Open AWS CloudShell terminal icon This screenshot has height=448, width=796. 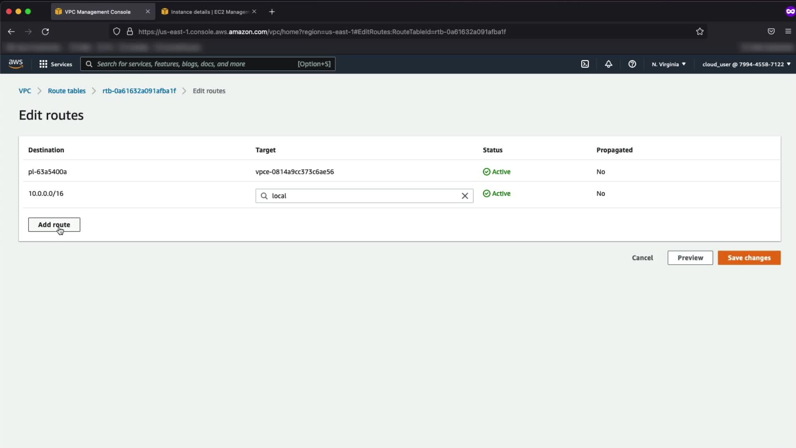click(585, 64)
